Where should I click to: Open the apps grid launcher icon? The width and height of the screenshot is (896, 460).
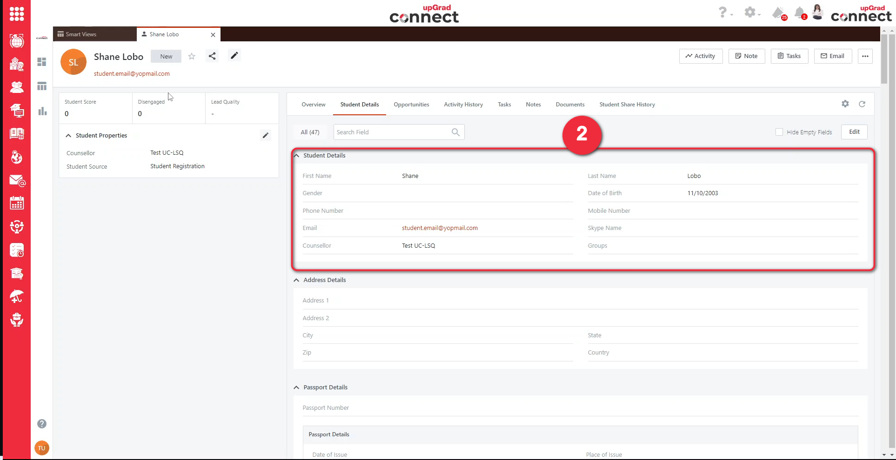click(x=17, y=14)
